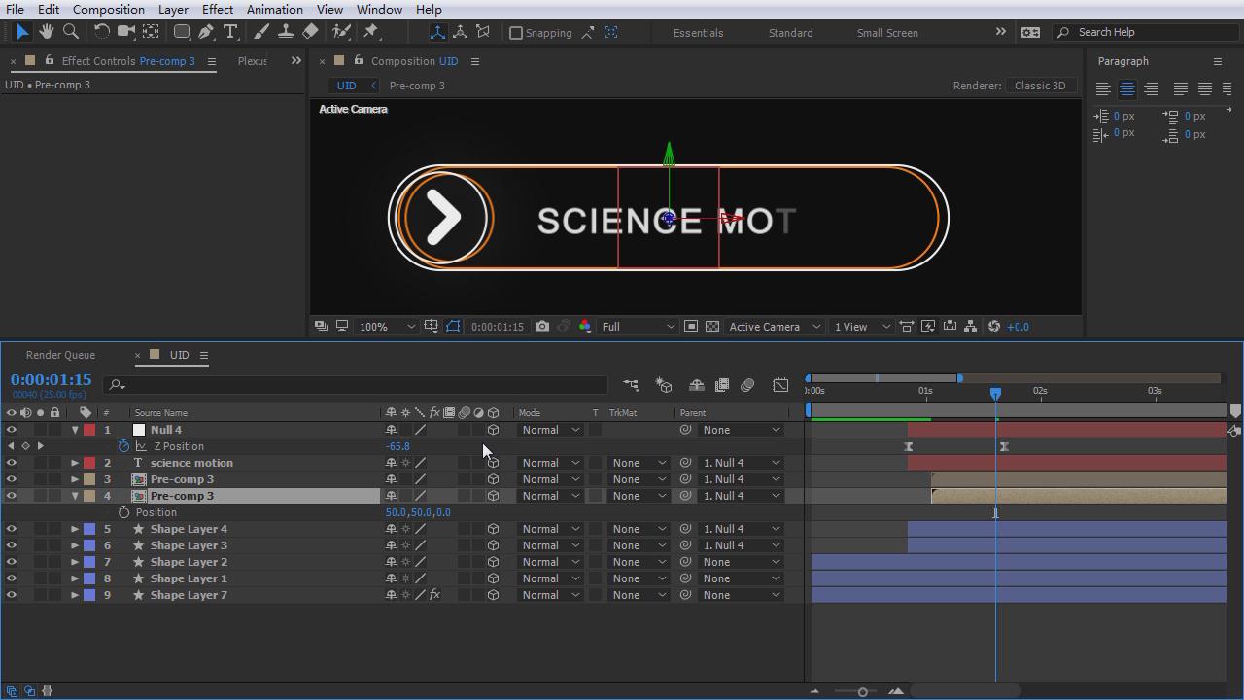This screenshot has height=700, width=1244.
Task: Select the Selection arrow tool
Action: pos(23,32)
